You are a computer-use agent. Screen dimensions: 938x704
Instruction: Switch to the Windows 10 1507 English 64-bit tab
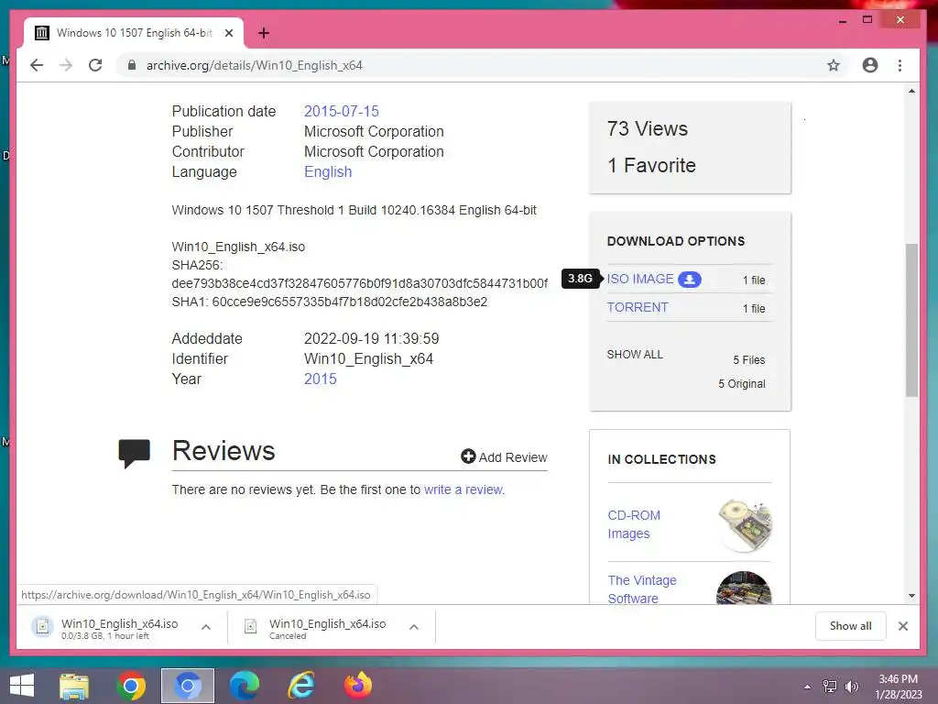pyautogui.click(x=134, y=33)
